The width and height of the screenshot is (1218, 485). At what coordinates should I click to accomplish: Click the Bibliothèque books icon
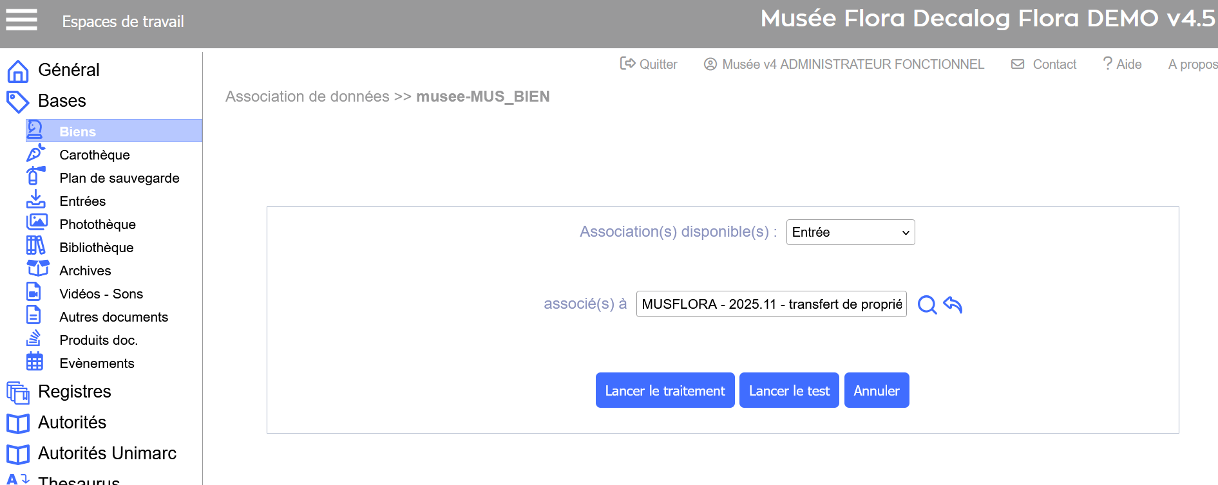(36, 246)
